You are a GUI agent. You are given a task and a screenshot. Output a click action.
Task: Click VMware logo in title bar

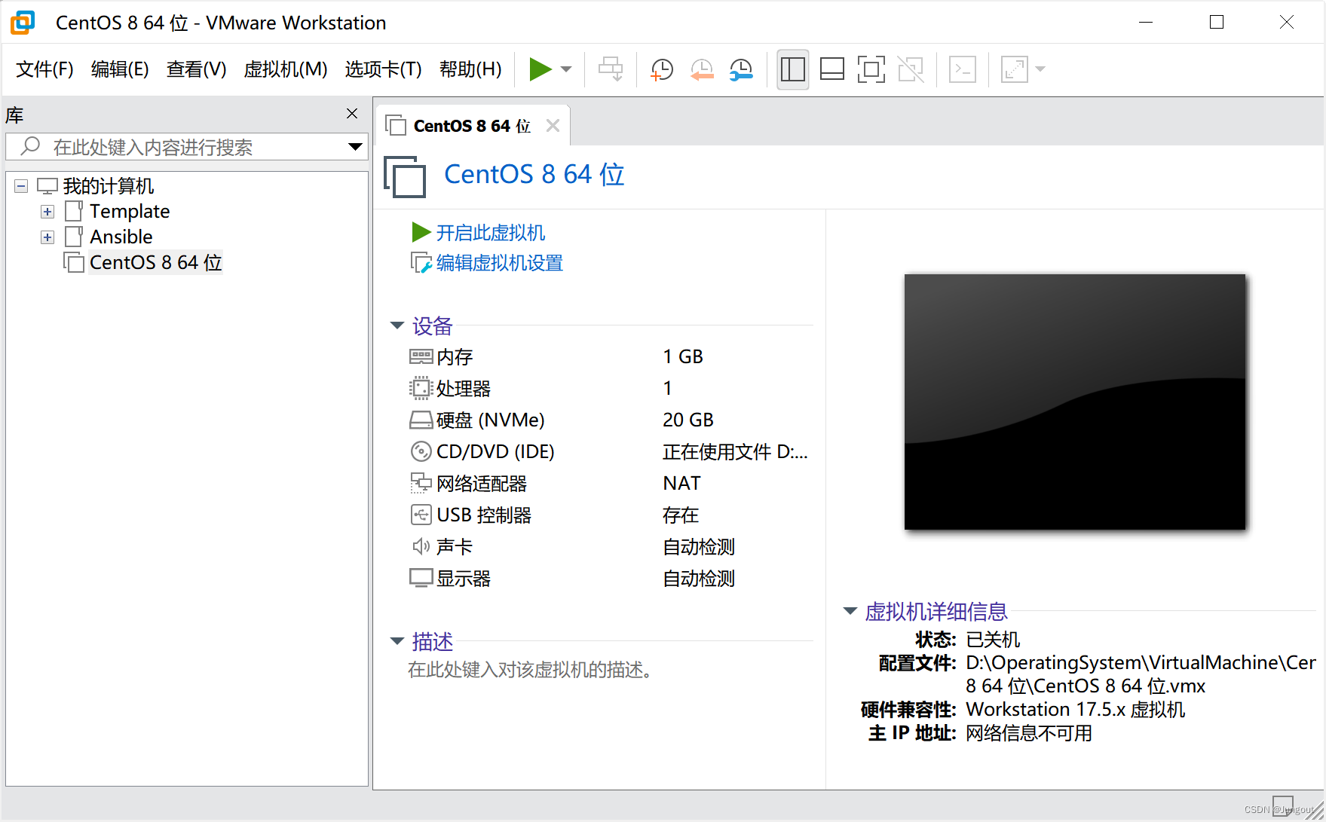(23, 23)
